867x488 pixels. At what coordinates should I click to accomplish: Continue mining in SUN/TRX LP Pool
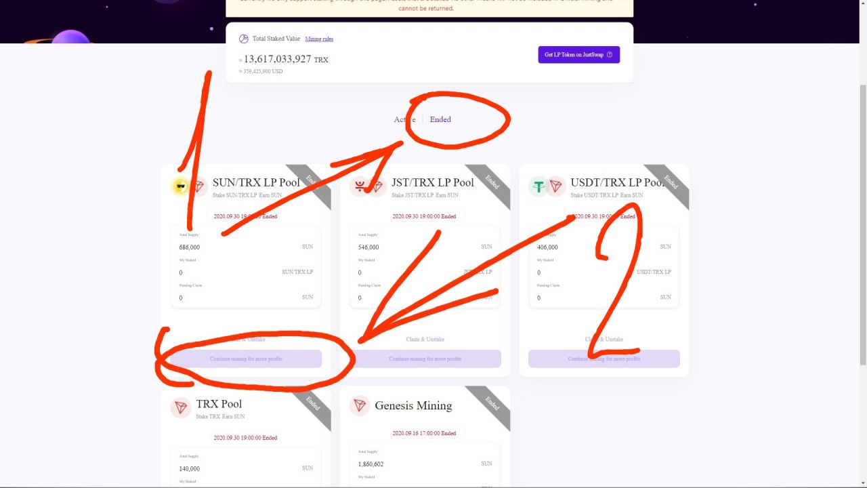pos(246,359)
